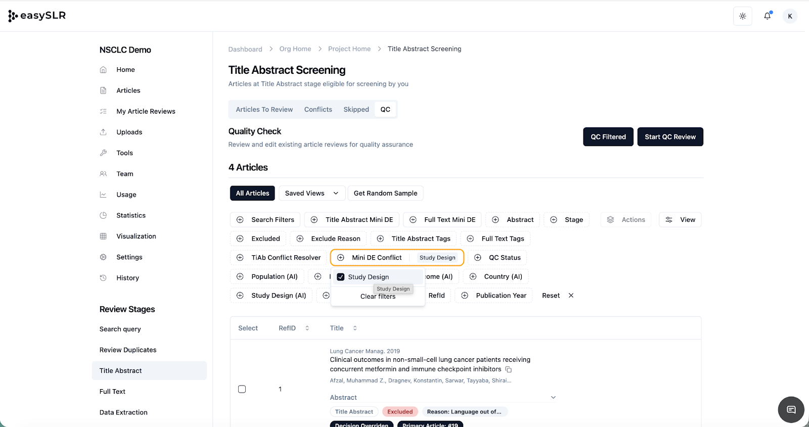Open the View column options

pos(680,220)
